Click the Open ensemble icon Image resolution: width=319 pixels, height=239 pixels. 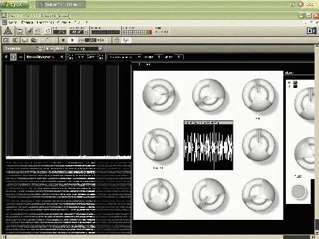click(20, 31)
